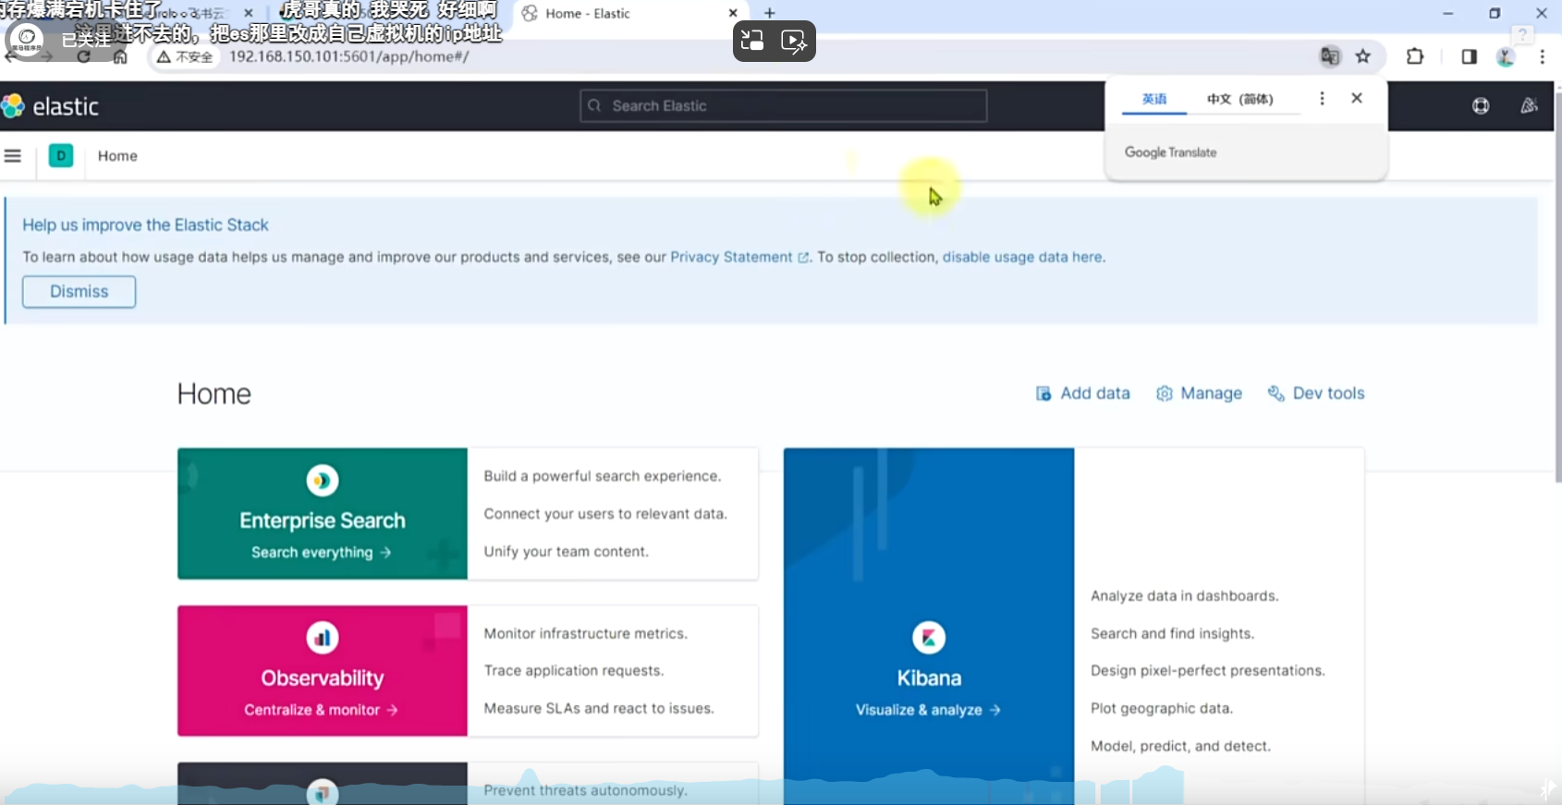Click 'Measure SLAs and react to issues.' text
This screenshot has height=805, width=1562.
coord(599,708)
